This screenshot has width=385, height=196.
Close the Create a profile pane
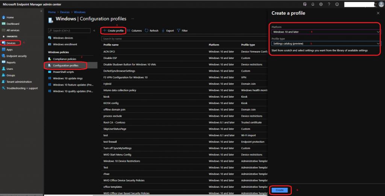[378, 13]
